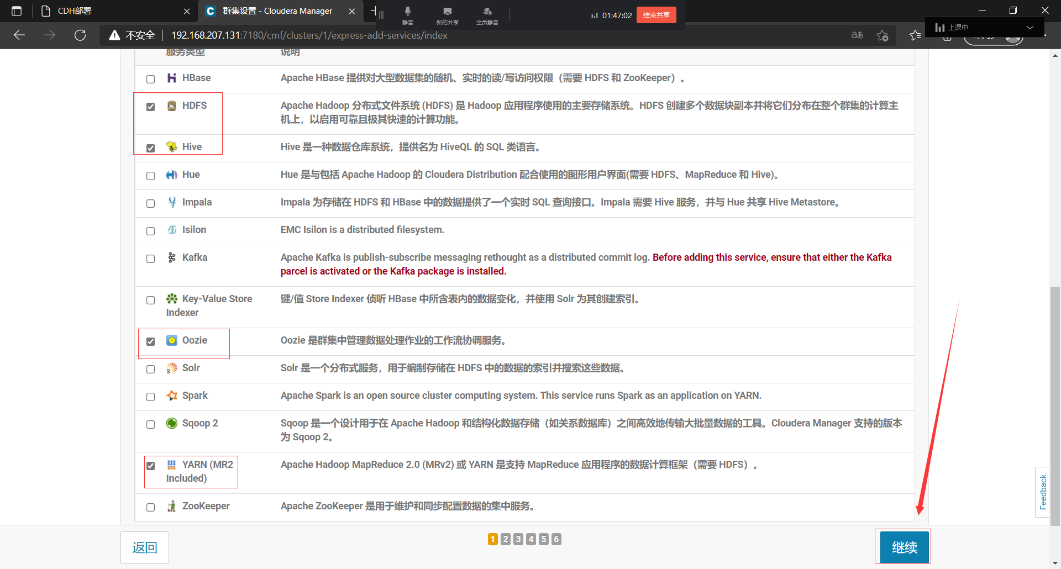Viewport: 1061px width, 569px height.
Task: Go to wizard step 3
Action: click(518, 539)
